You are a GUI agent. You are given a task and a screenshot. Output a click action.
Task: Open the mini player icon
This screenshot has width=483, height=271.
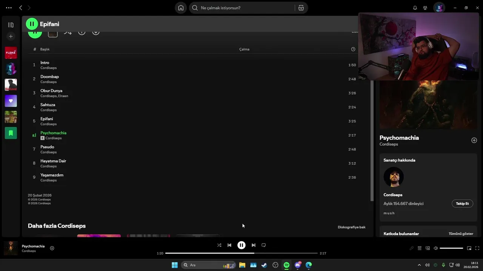[x=469, y=248]
